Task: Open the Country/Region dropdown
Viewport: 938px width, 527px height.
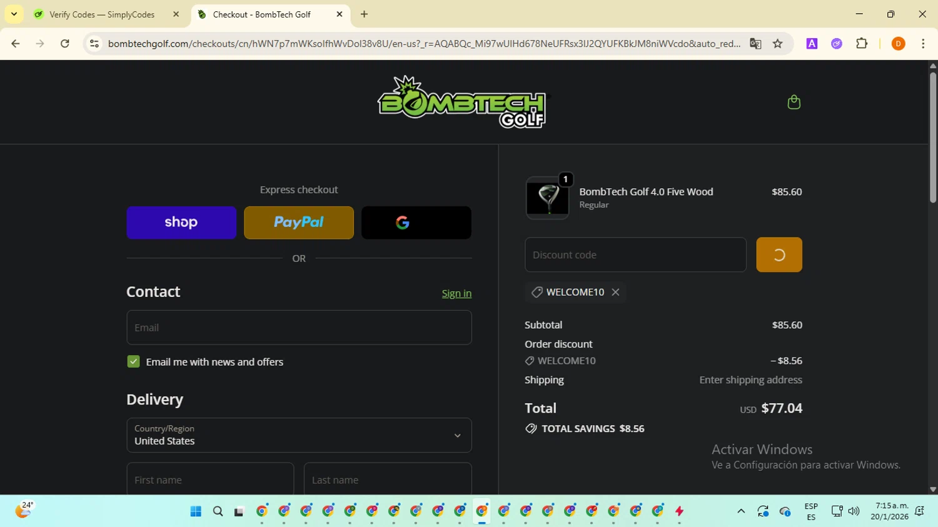Action: tap(299, 435)
